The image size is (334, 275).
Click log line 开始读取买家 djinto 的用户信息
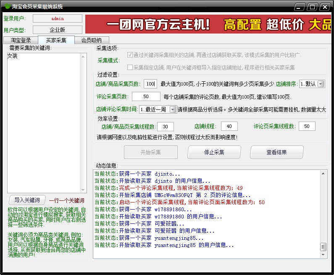tap(153, 181)
